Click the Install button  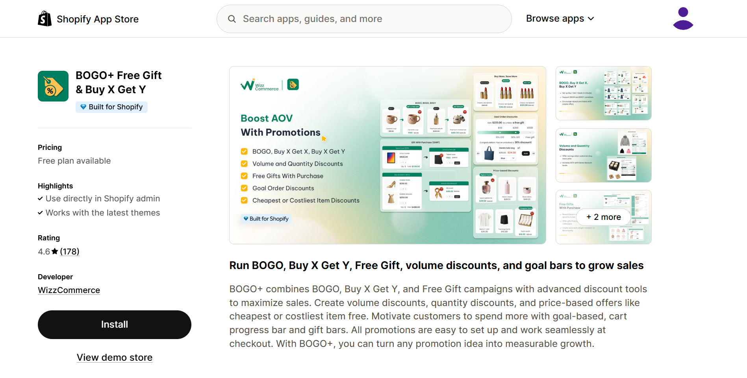pyautogui.click(x=114, y=325)
